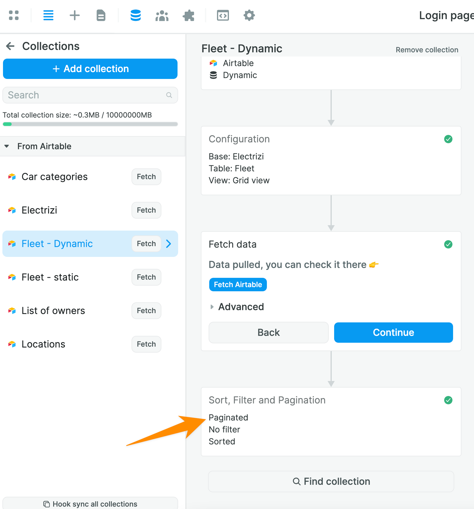Select the Car categories collection
Image resolution: width=474 pixels, height=509 pixels.
pyautogui.click(x=55, y=177)
